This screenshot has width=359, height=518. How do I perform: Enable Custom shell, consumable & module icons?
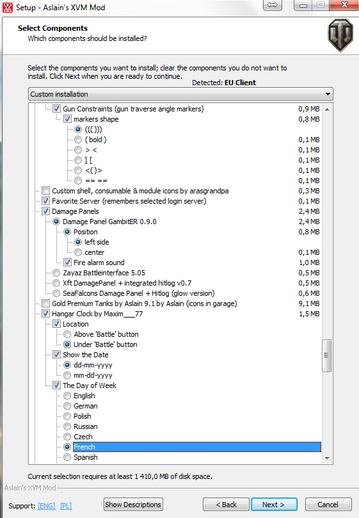click(45, 191)
